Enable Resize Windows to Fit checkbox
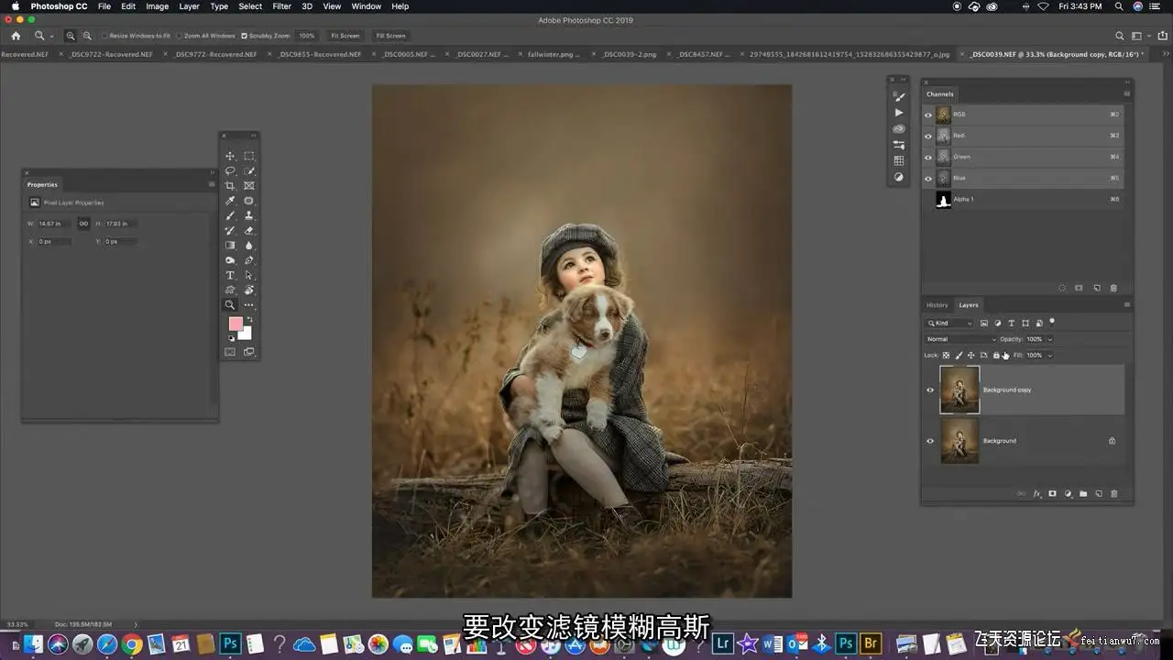Screen dimensions: 1173x660 click(x=104, y=36)
